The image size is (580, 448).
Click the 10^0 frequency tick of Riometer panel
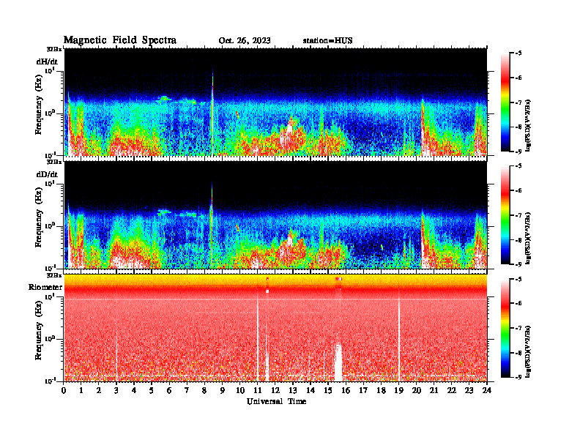pyautogui.click(x=50, y=338)
